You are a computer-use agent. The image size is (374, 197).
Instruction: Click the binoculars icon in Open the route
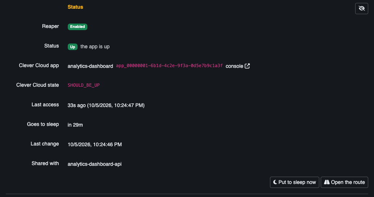[x=327, y=182]
